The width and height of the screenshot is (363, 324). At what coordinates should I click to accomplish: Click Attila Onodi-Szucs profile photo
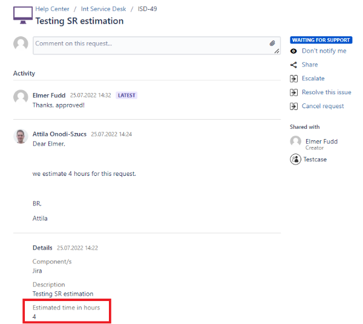point(21,136)
